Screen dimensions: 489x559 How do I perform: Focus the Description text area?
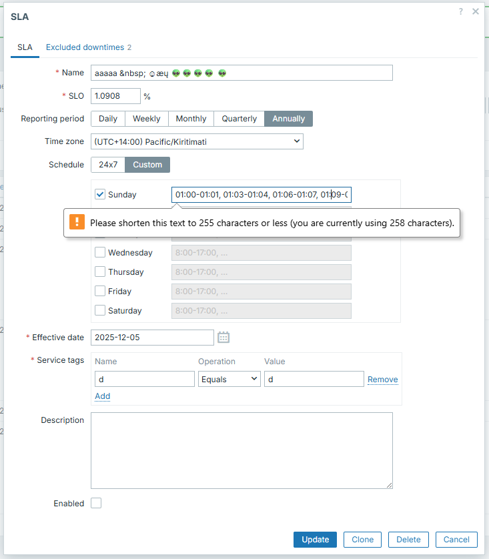pos(241,450)
